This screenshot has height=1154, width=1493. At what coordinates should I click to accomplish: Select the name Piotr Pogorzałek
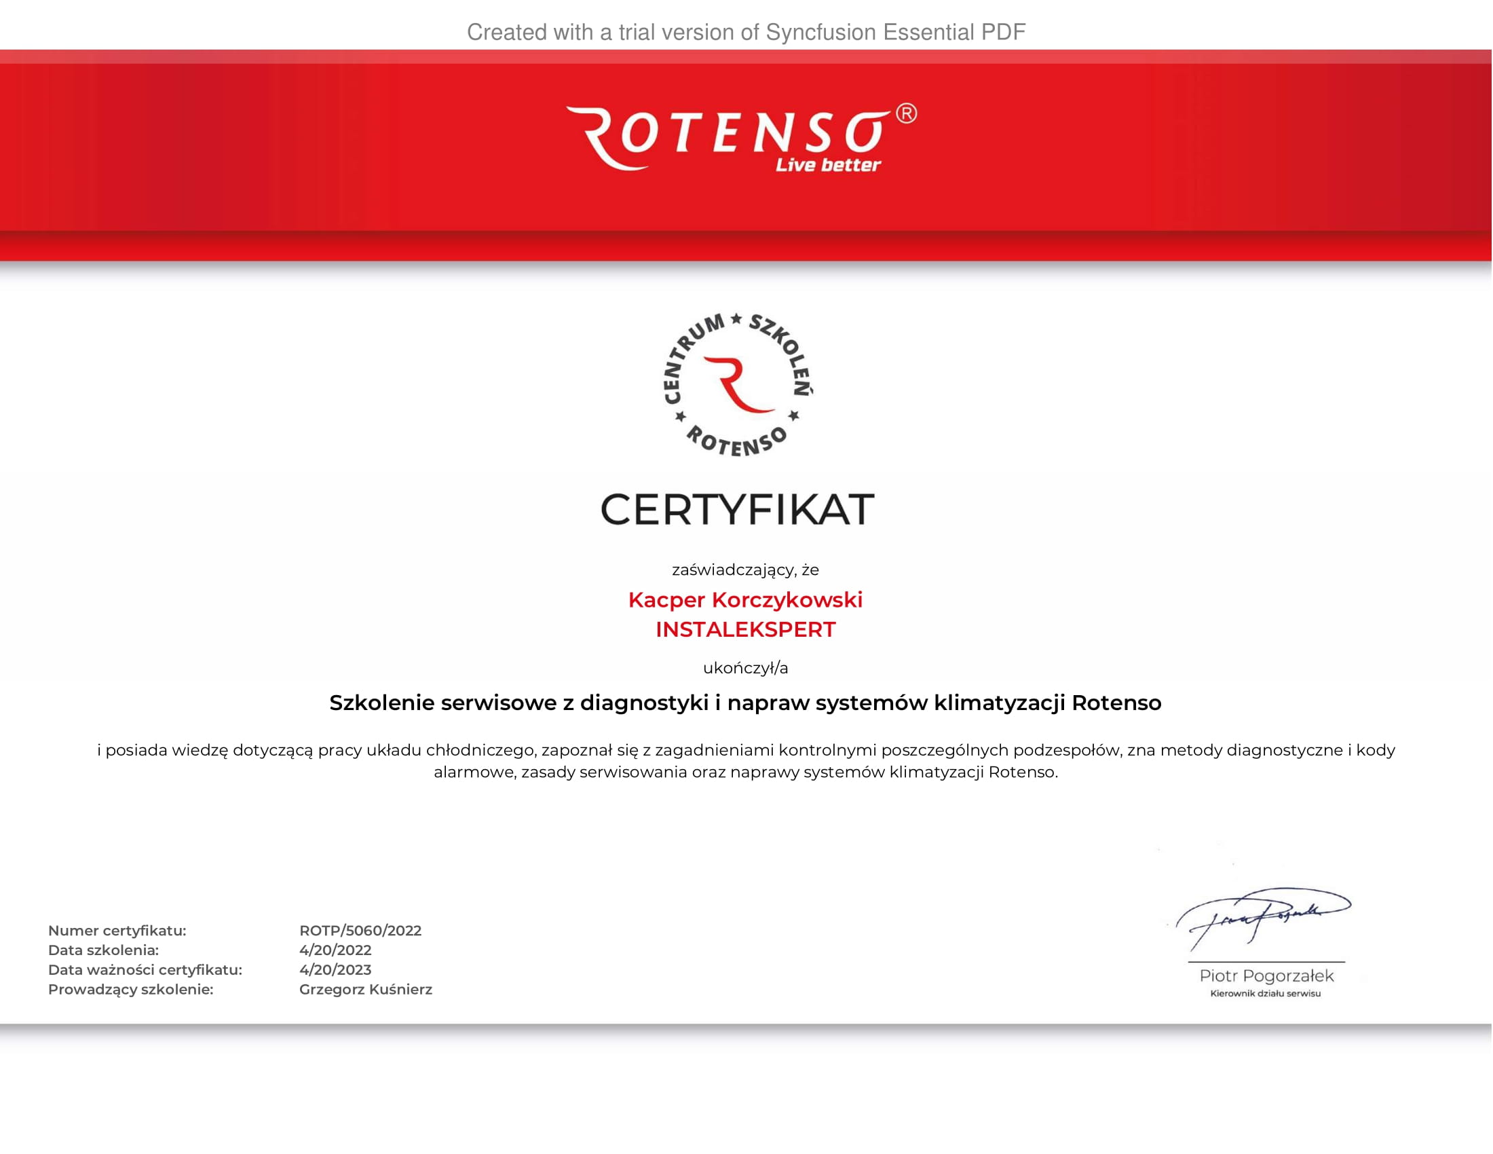tap(1266, 976)
